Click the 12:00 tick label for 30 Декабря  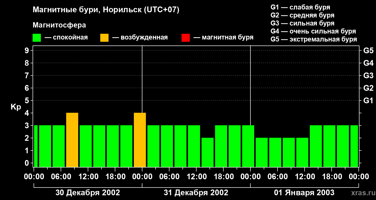coord(88,177)
